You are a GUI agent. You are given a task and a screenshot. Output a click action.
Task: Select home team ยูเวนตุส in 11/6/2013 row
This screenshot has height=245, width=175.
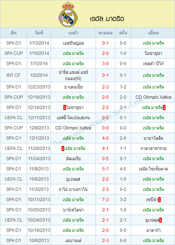[x=73, y=179]
